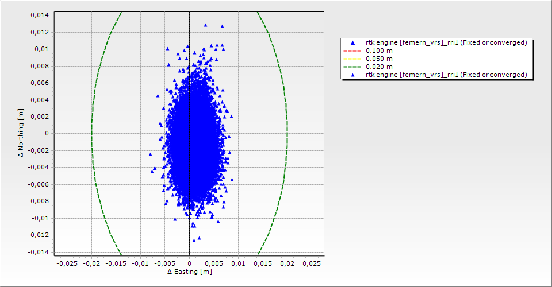The width and height of the screenshot is (552, 287).
Task: Click the small blue triangle in bottom legend entry
Action: [x=352, y=75]
